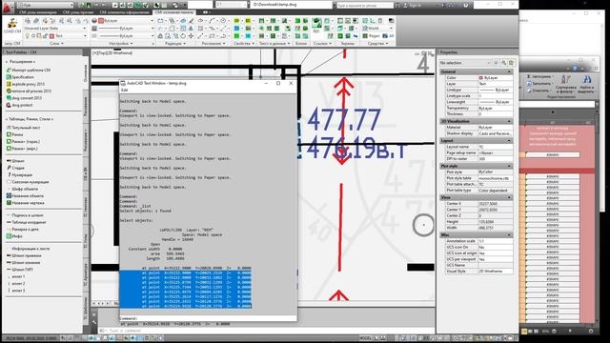610x343 pixels.
Task: Click the Layout name value TC
Action: pyautogui.click(x=495, y=147)
